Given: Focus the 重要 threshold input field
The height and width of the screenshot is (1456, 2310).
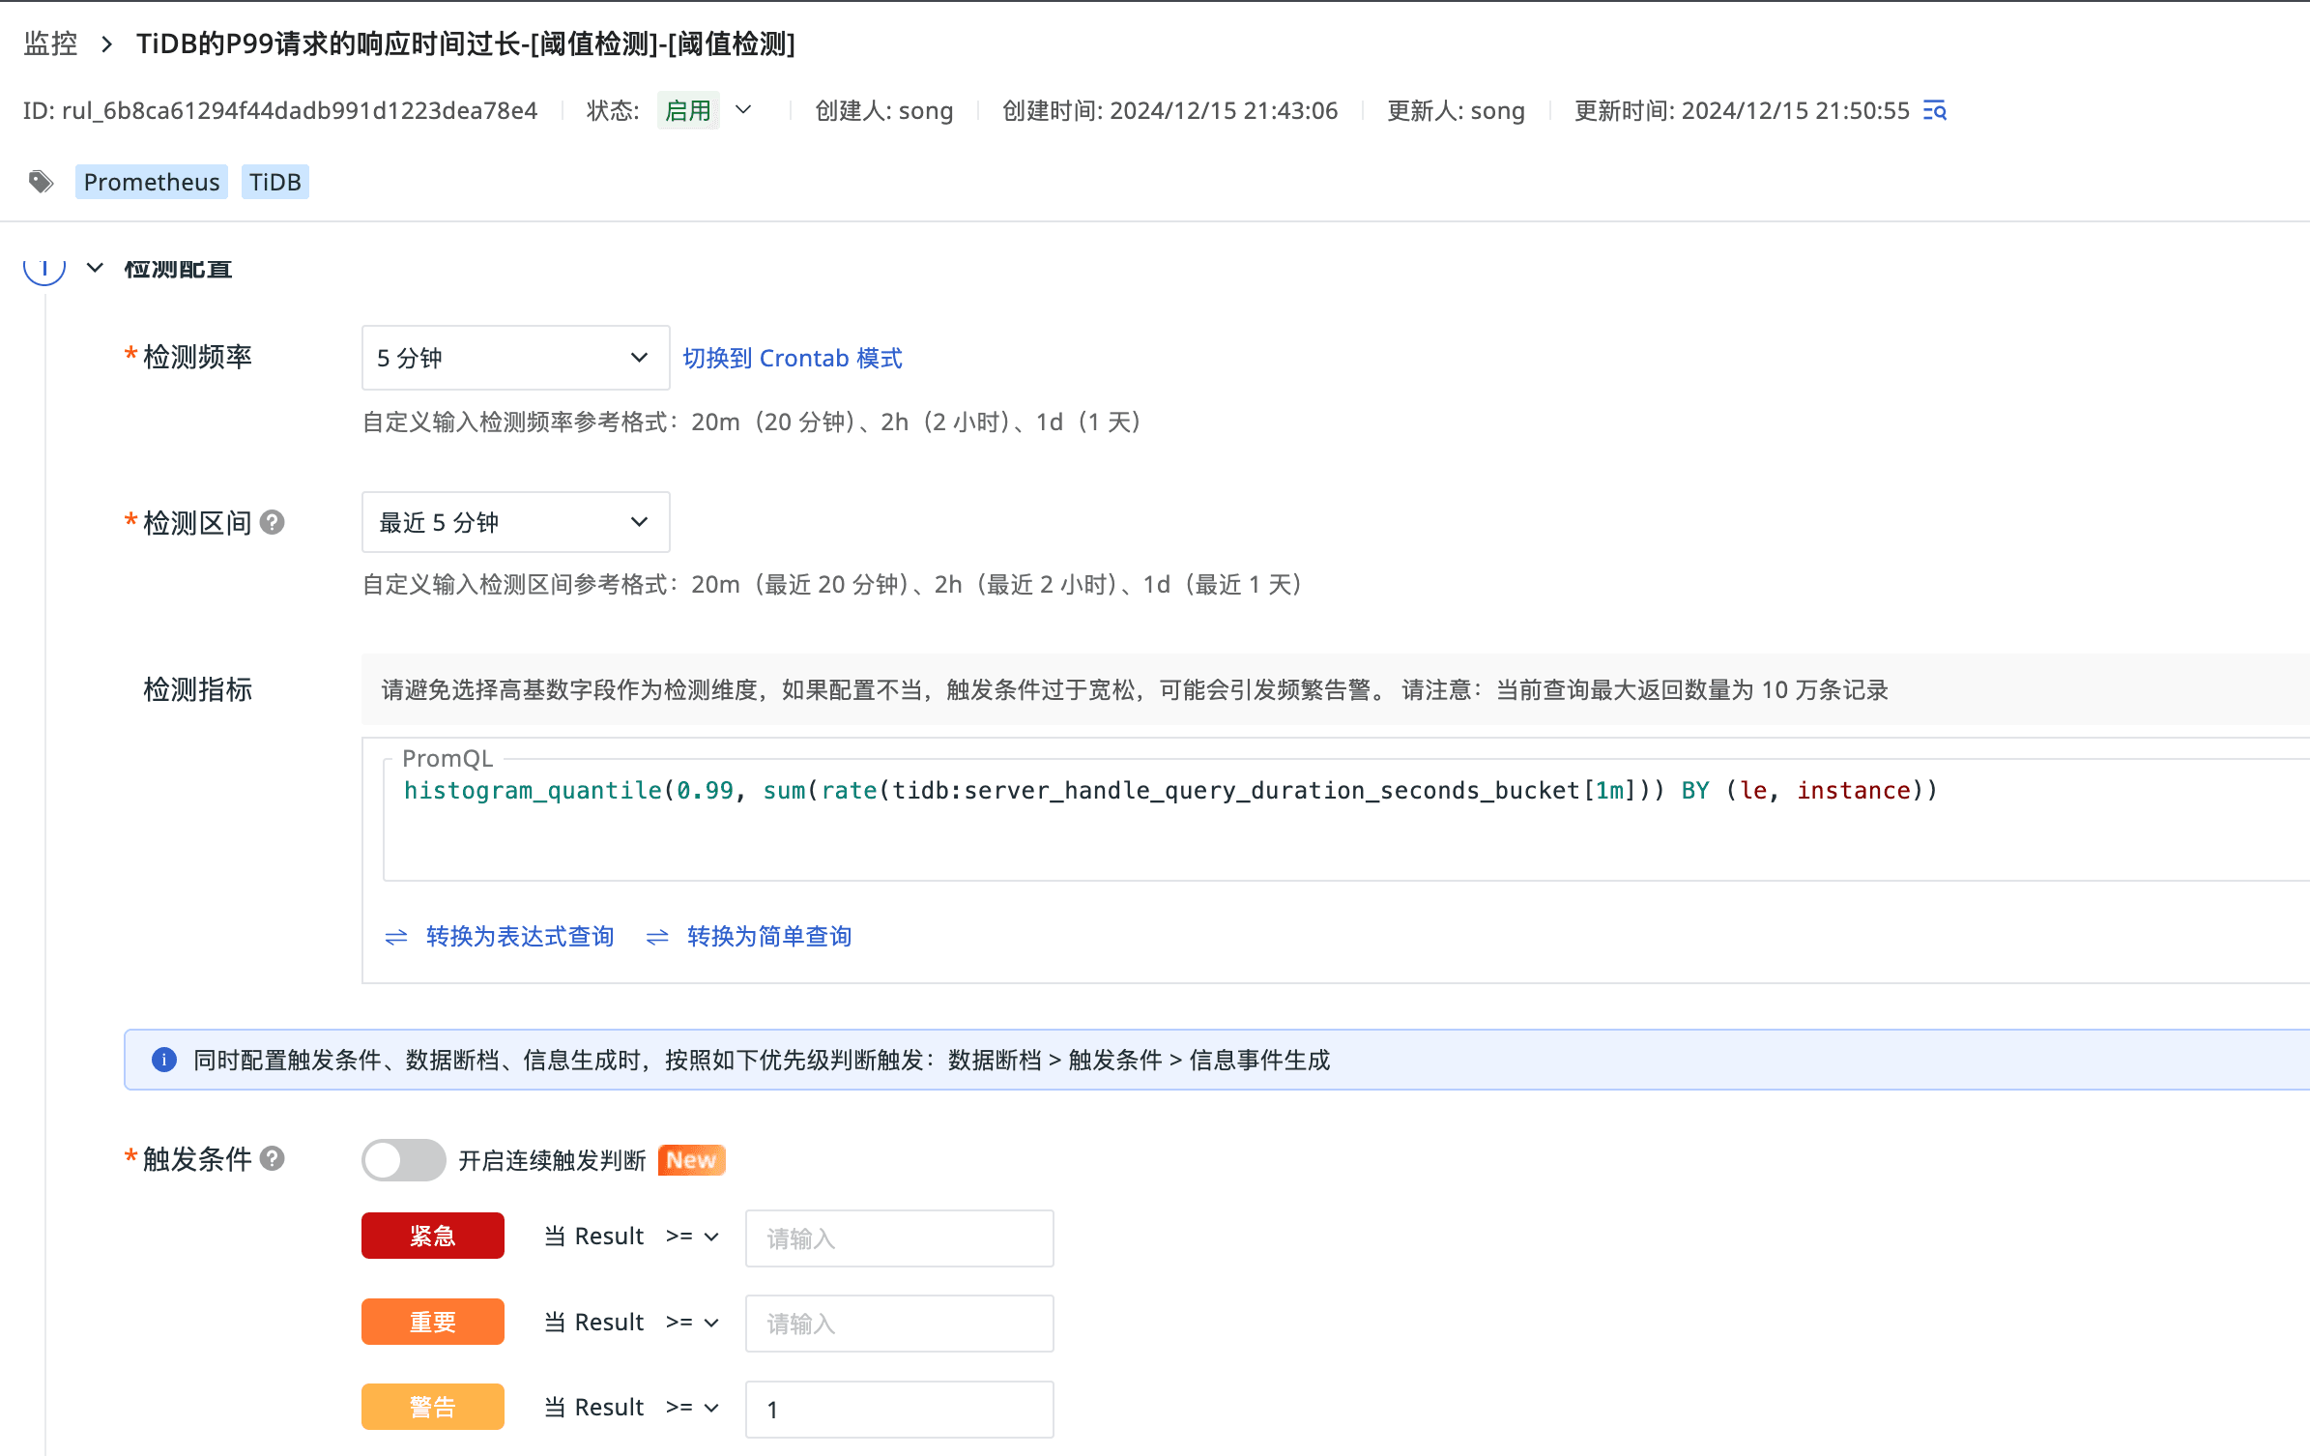Looking at the screenshot, I should (899, 1324).
